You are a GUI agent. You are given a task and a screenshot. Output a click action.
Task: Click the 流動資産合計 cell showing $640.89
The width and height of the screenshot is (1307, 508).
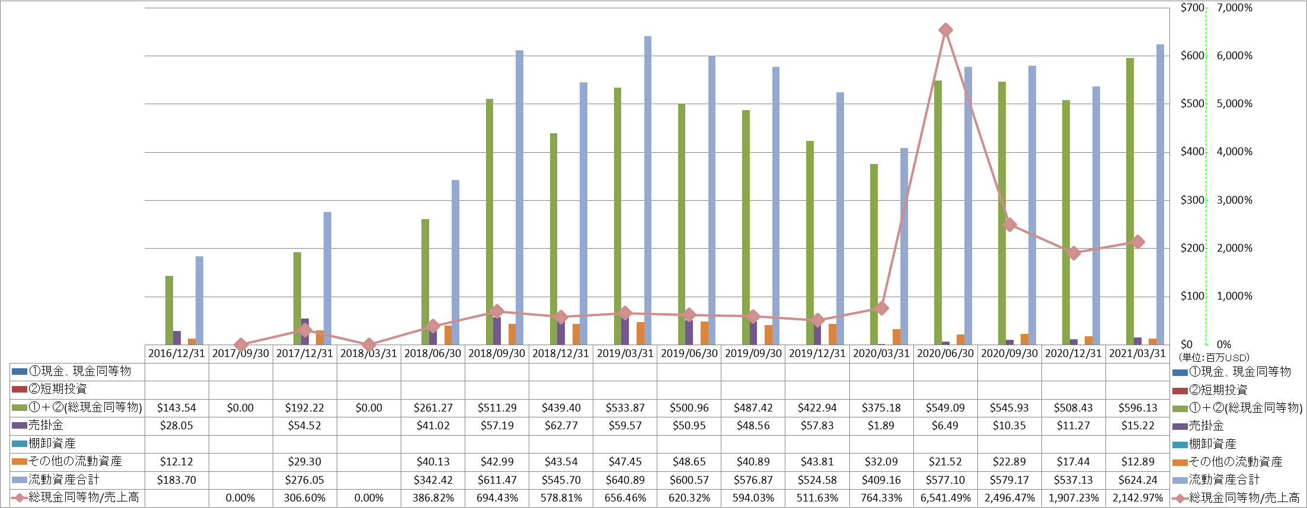click(625, 480)
